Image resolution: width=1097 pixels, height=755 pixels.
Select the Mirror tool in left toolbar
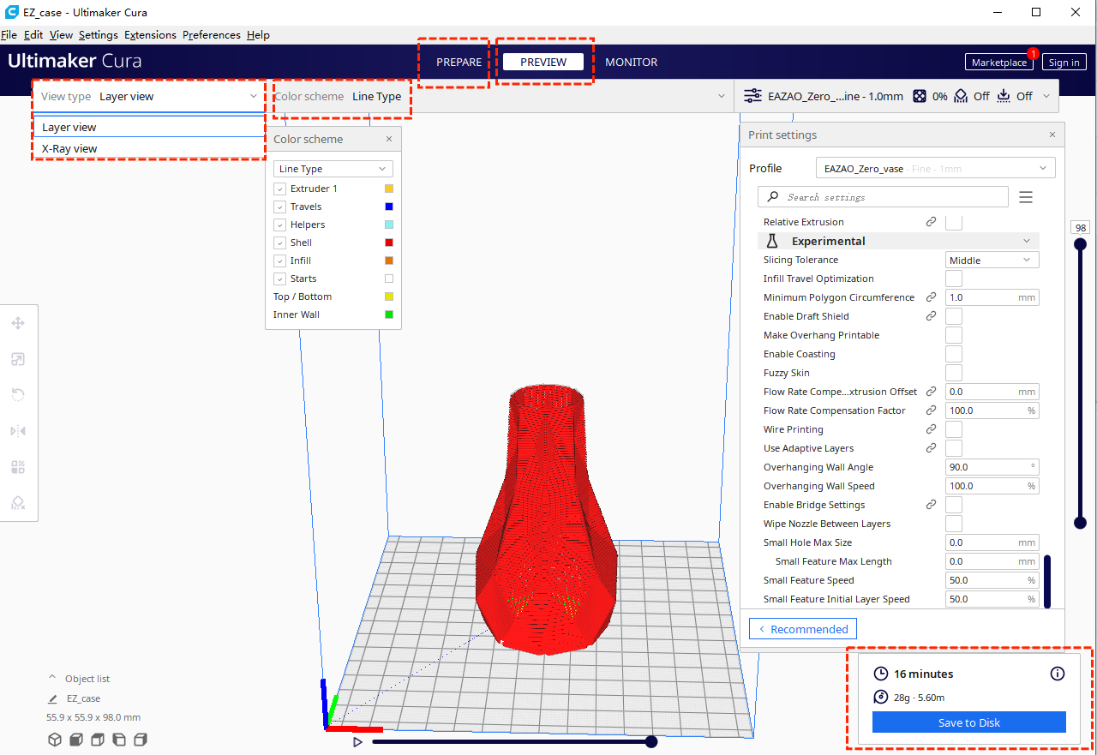[x=17, y=431]
